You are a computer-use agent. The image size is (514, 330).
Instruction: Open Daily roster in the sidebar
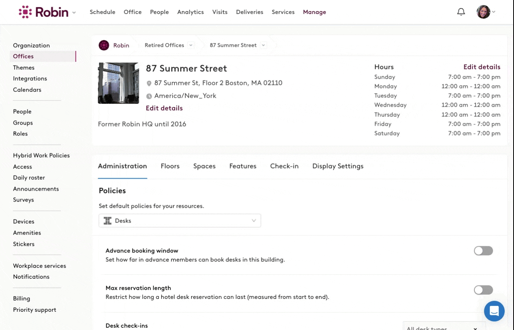pos(29,178)
